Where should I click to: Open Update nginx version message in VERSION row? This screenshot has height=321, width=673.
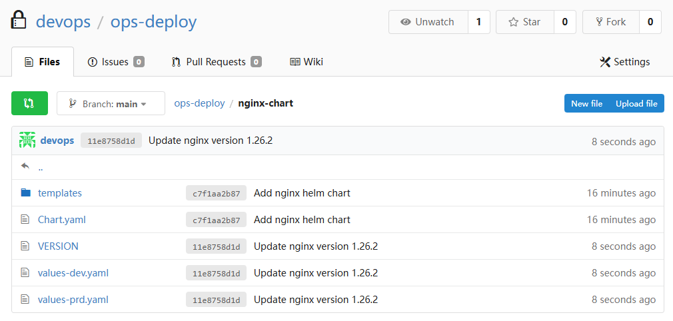click(x=316, y=246)
